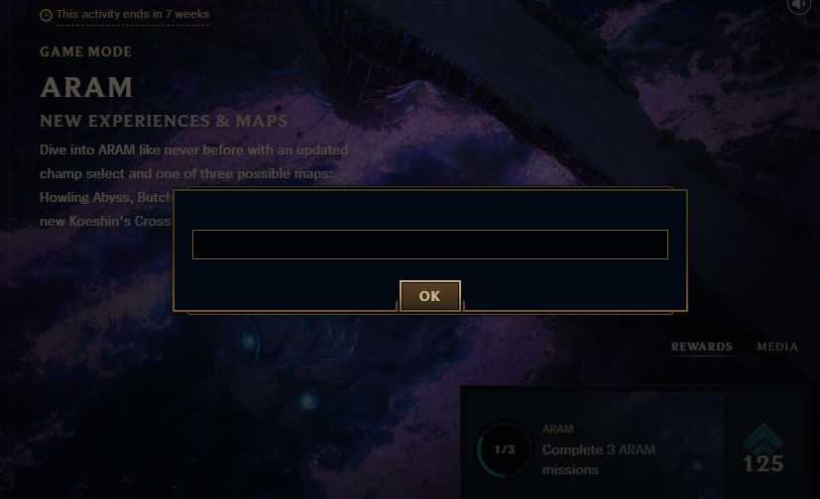Open the 'Complete 3 ARAM missions' mission text

coord(598,459)
